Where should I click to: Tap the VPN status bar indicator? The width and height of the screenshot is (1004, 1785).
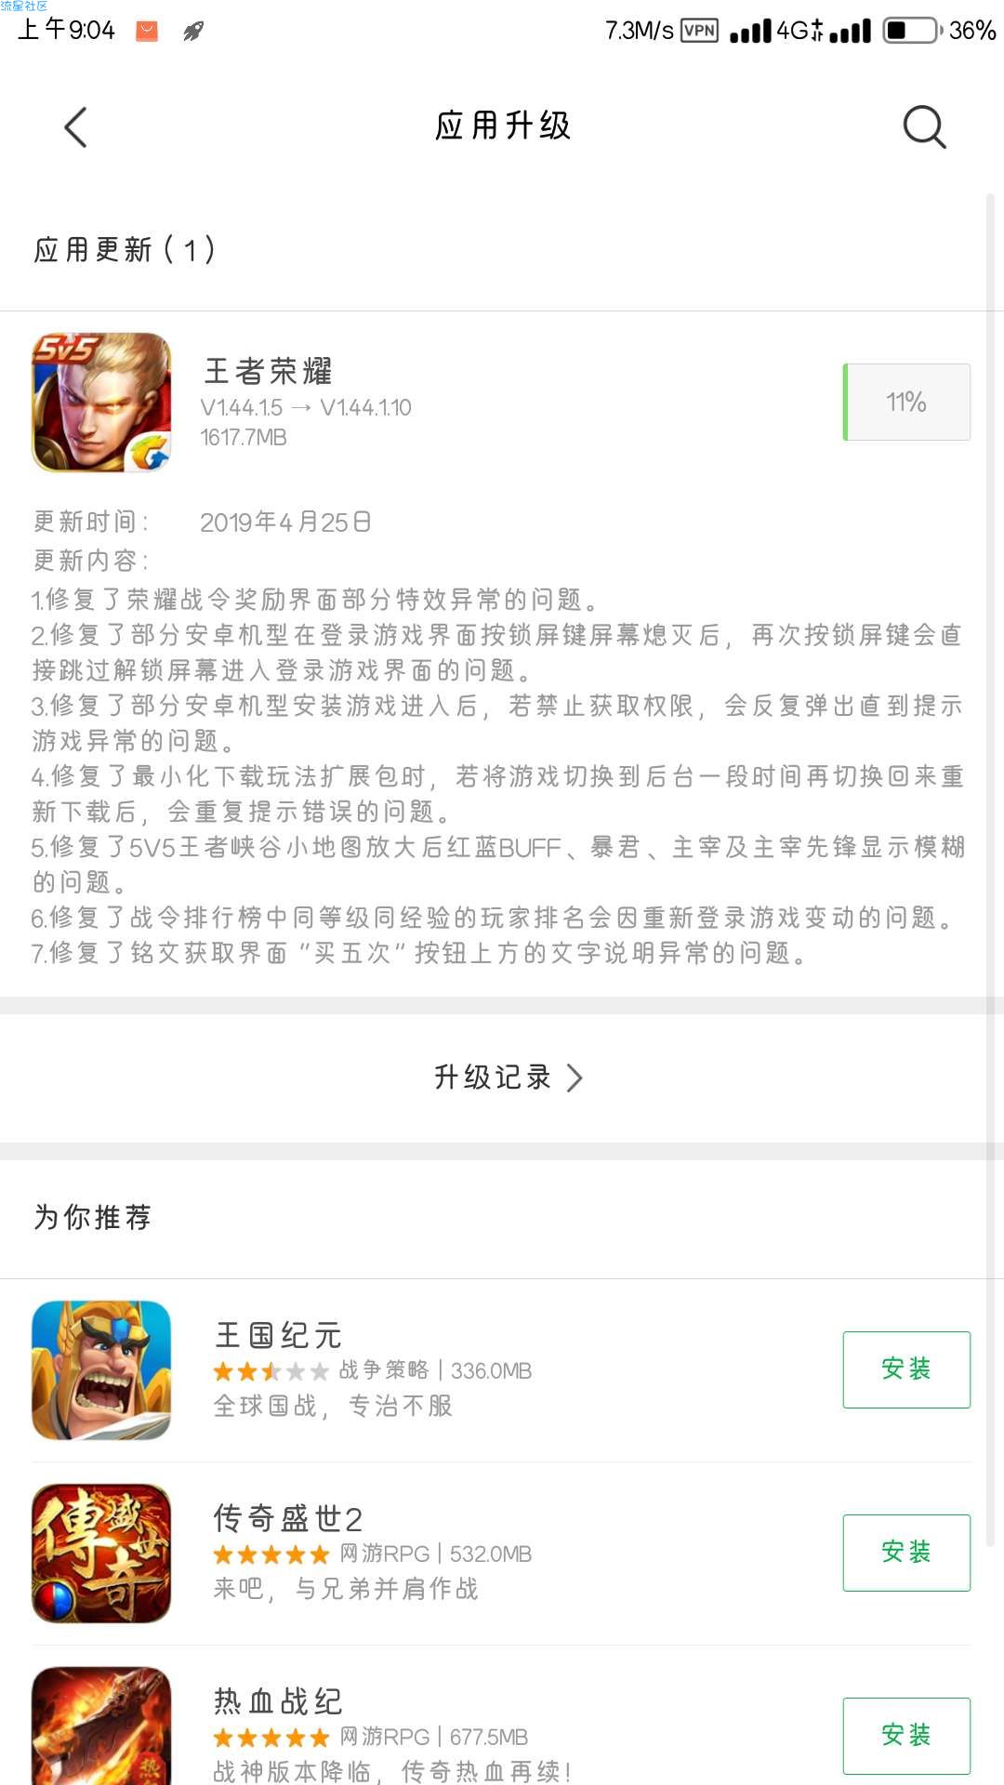[699, 31]
